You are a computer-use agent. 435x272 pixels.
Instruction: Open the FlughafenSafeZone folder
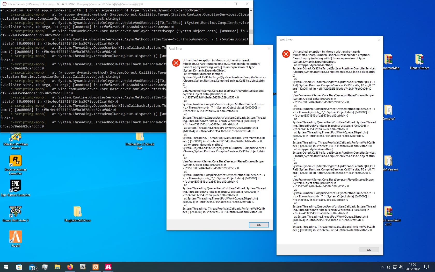pos(77,212)
